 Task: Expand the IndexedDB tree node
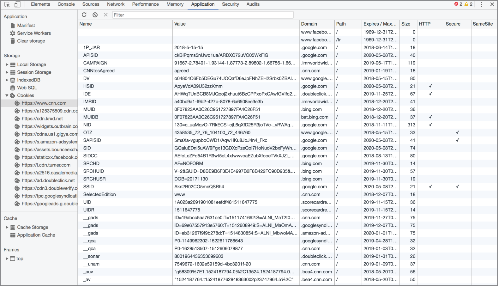point(7,80)
